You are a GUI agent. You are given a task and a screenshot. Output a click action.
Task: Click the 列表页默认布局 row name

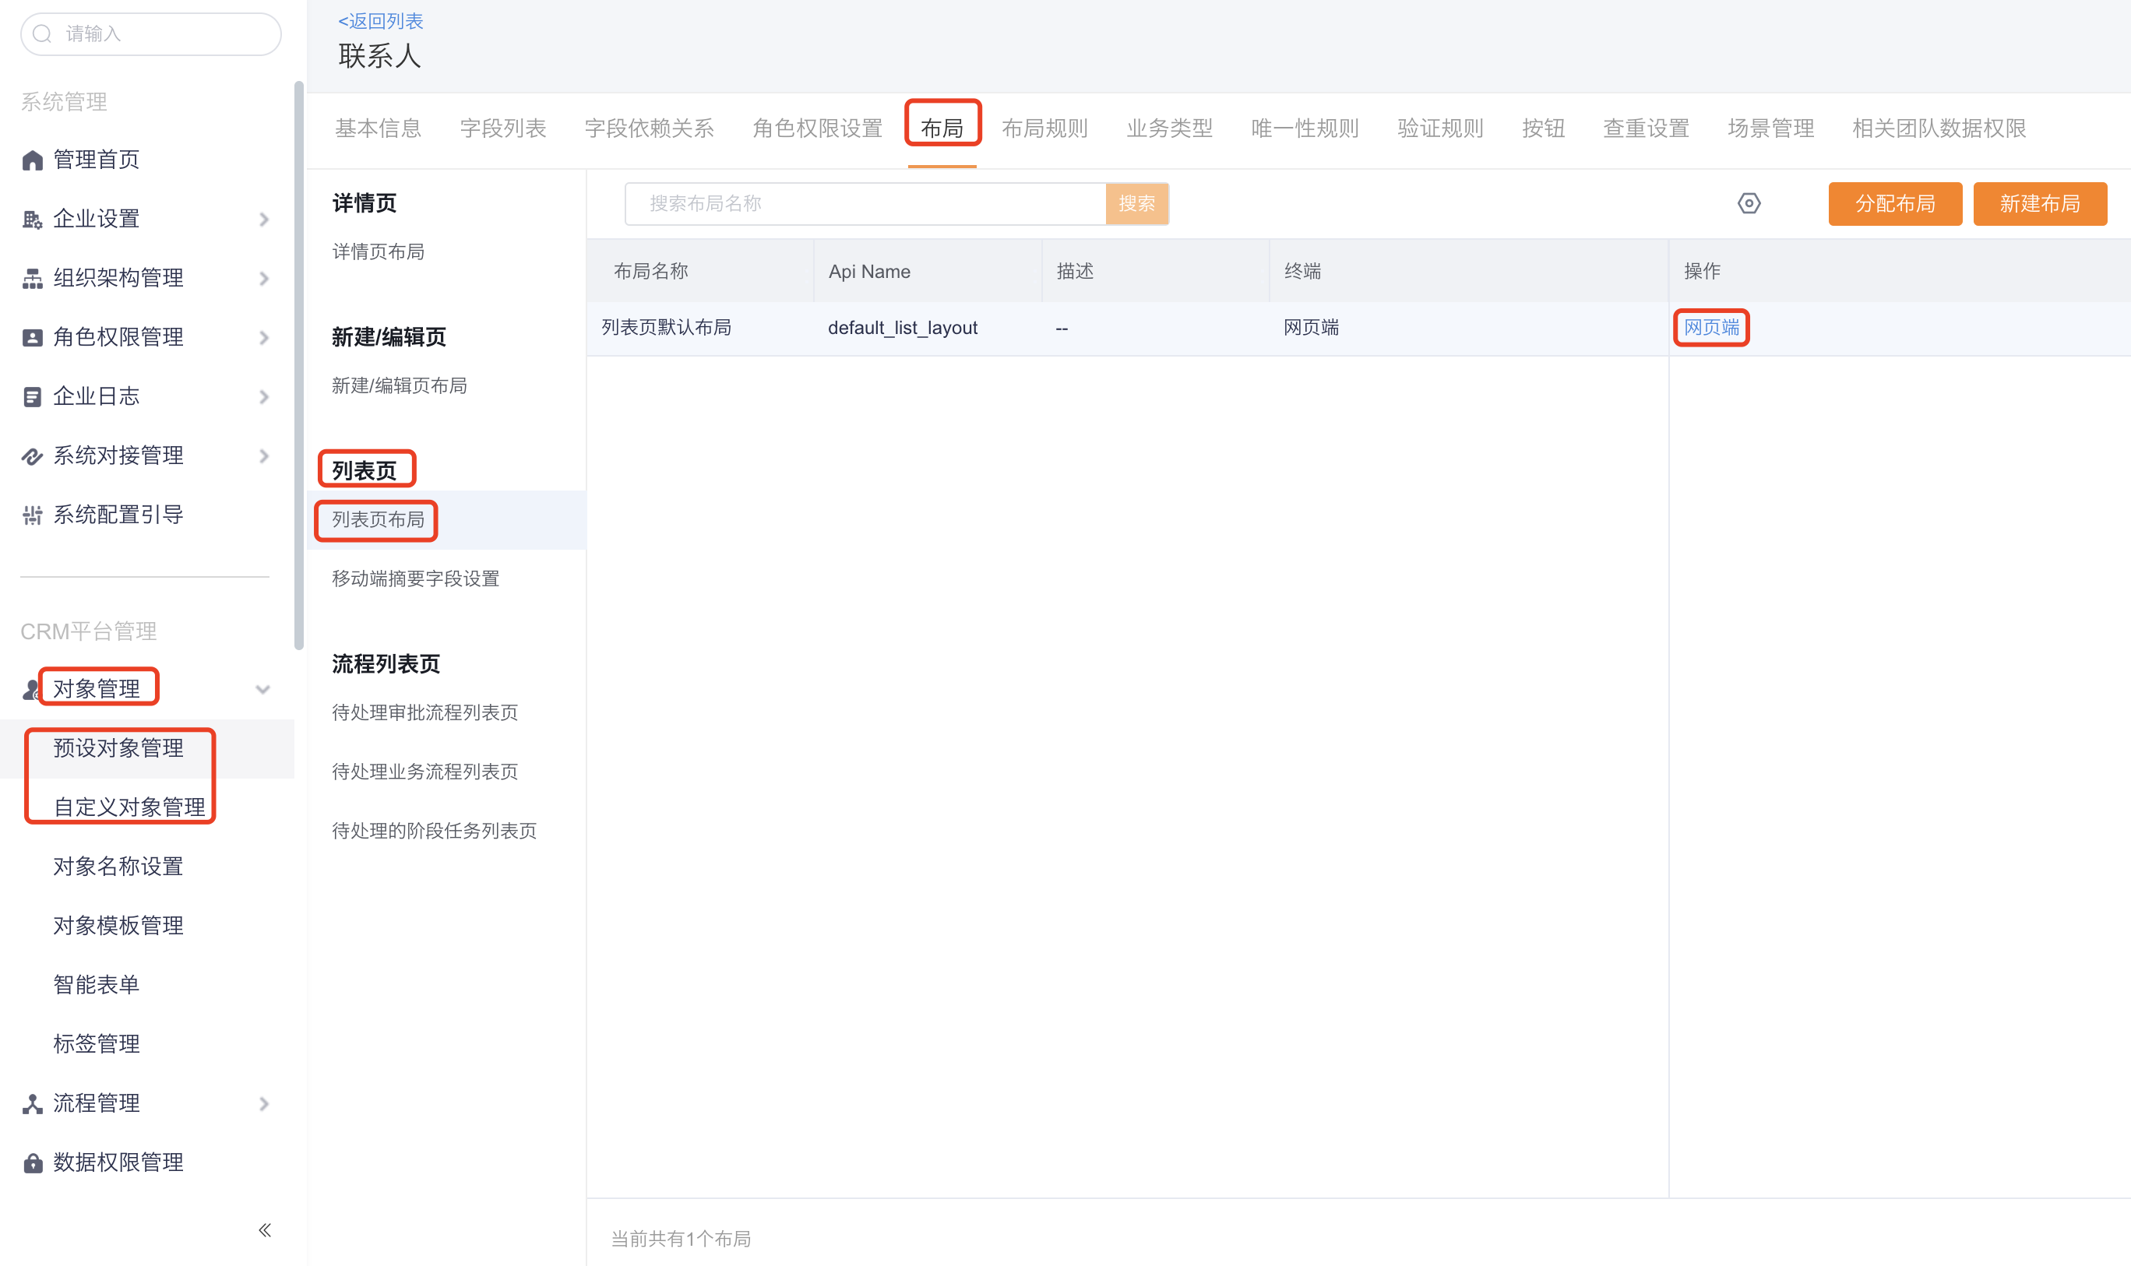pyautogui.click(x=667, y=328)
